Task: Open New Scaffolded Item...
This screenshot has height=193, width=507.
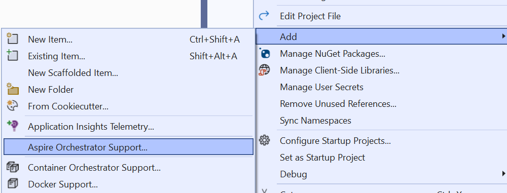Action: 128,73
